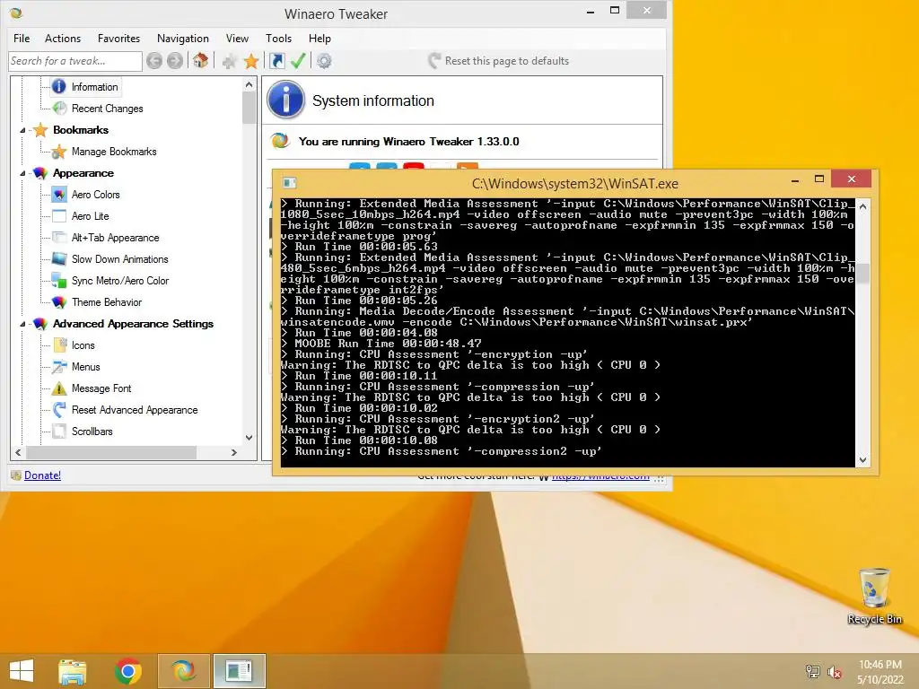The image size is (919, 689).
Task: Click the Information tree icon
Action: pos(58,87)
